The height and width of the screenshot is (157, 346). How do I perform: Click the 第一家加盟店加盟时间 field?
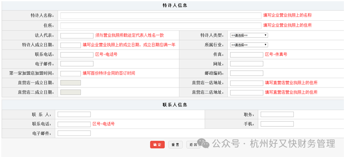pos(71,74)
